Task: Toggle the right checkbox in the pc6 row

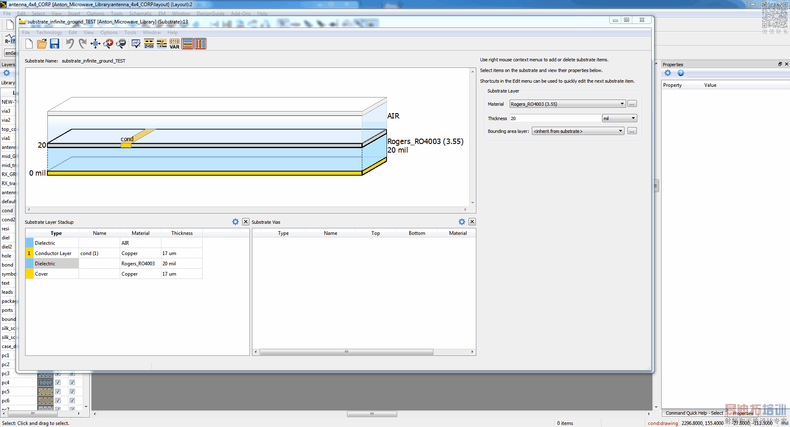Action: [x=72, y=401]
